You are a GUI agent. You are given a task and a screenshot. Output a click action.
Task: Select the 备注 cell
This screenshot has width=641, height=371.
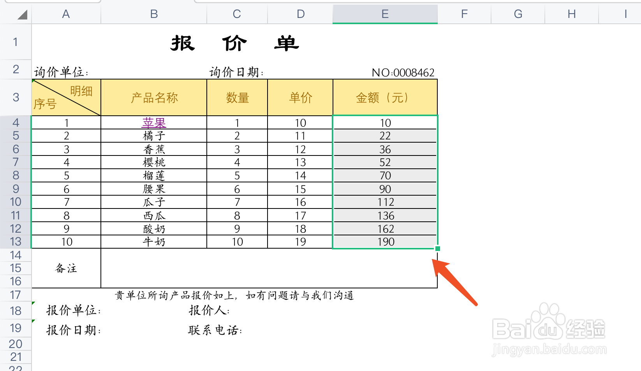(65, 268)
